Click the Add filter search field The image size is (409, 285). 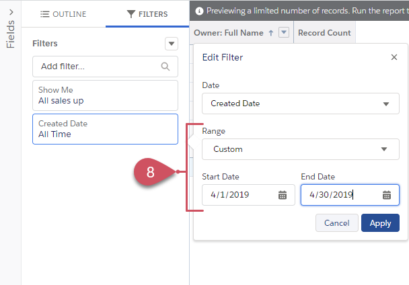pyautogui.click(x=105, y=67)
